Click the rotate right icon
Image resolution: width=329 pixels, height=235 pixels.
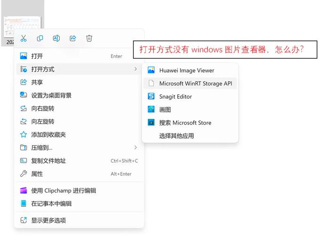pos(23,108)
